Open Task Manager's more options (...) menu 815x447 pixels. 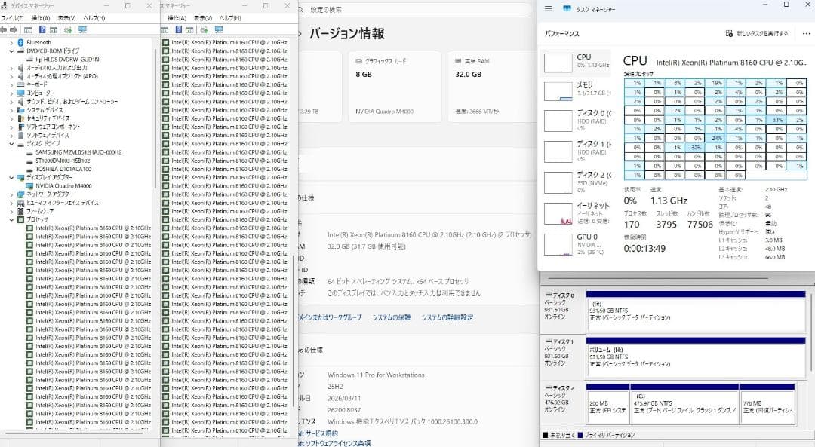point(806,35)
